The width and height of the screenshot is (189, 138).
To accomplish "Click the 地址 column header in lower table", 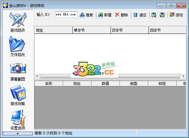I will [x=77, y=83].
